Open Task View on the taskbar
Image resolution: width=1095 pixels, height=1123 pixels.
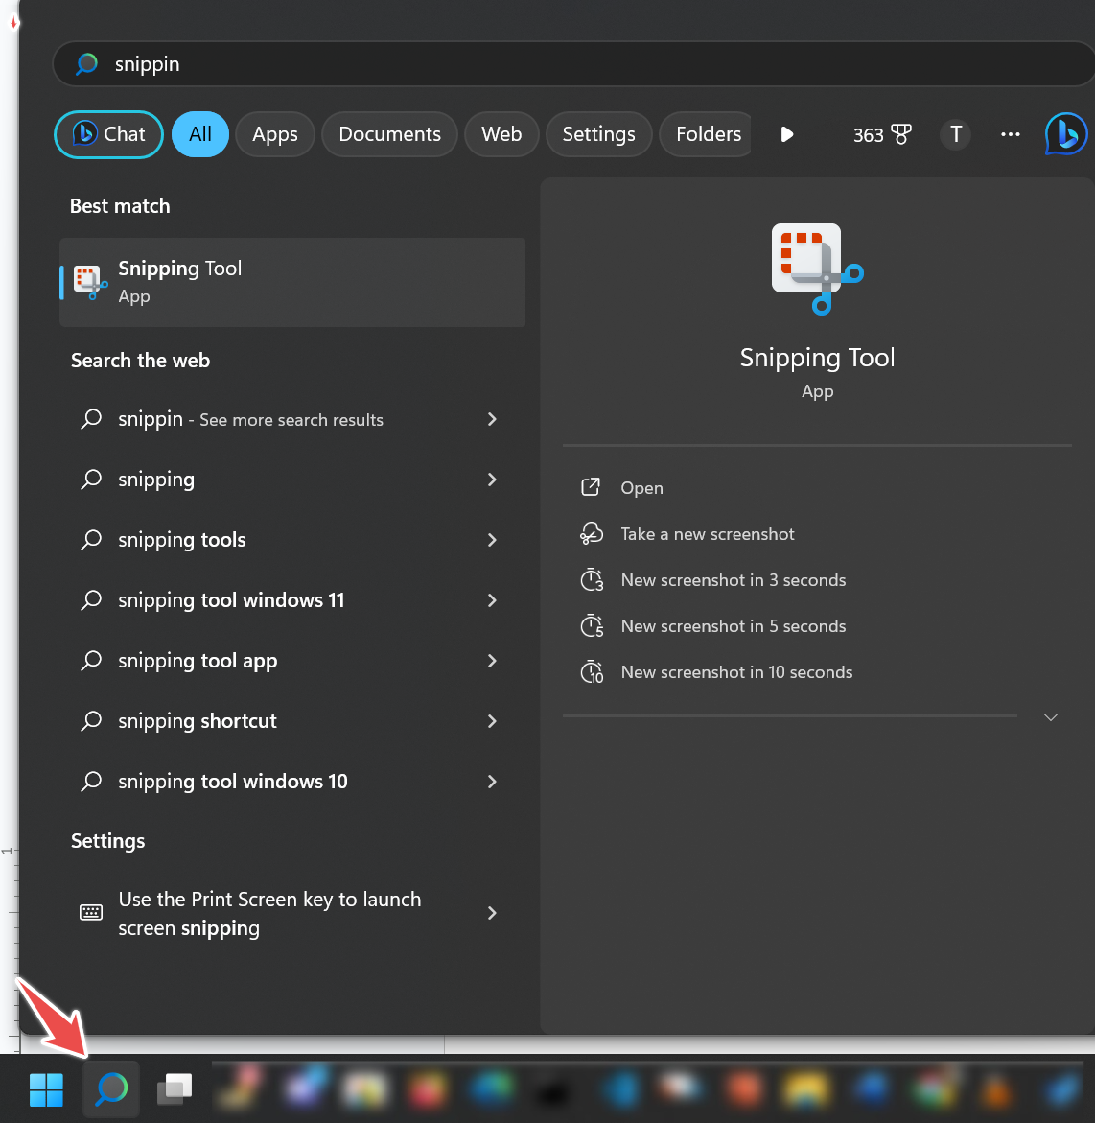pos(175,1089)
